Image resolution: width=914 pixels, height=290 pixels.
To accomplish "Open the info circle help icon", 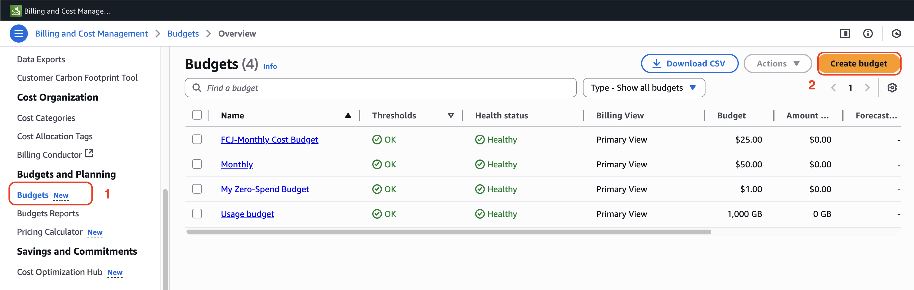I will pyautogui.click(x=867, y=34).
